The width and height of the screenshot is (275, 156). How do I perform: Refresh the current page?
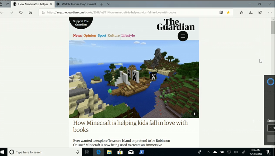click(x=21, y=12)
